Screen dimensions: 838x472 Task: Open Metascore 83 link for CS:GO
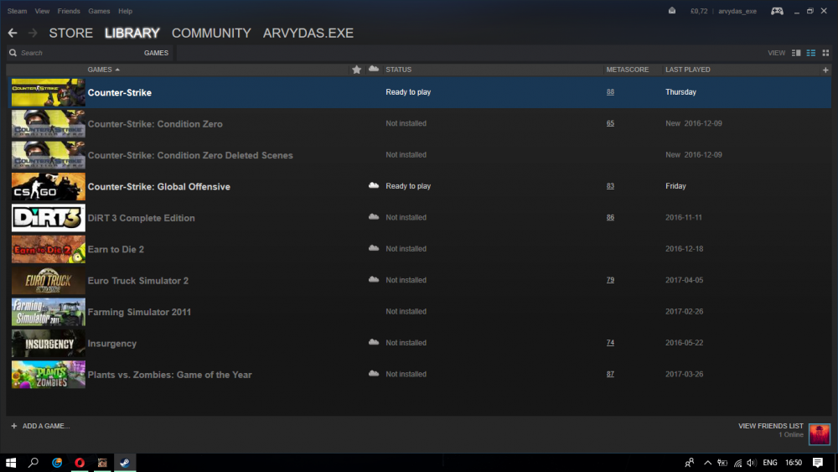(x=610, y=186)
